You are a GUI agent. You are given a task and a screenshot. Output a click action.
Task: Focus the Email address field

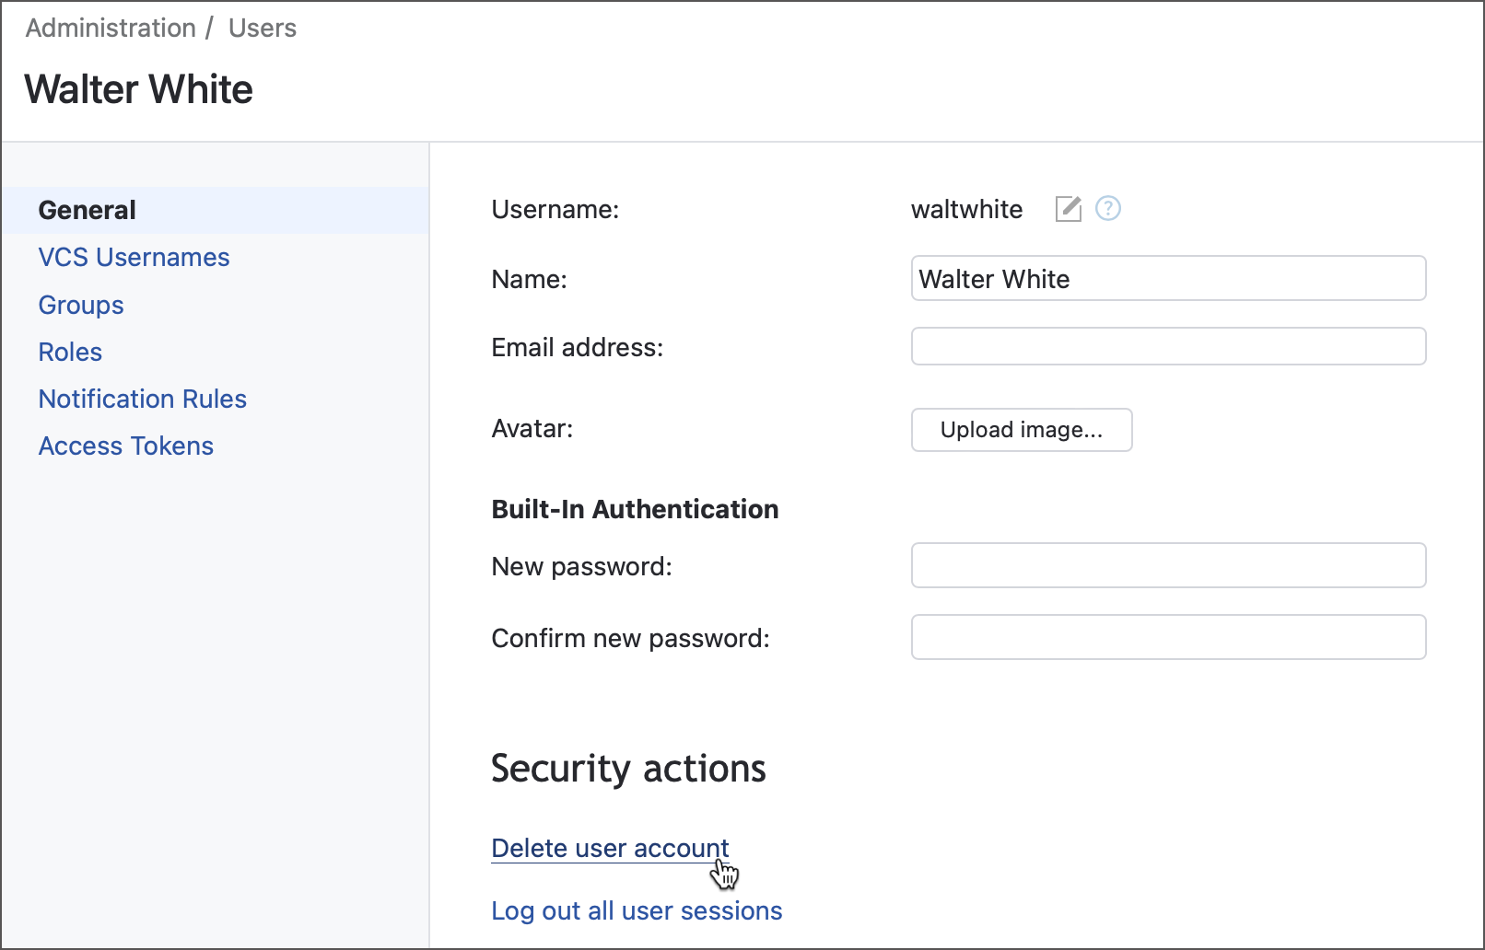coord(1168,347)
